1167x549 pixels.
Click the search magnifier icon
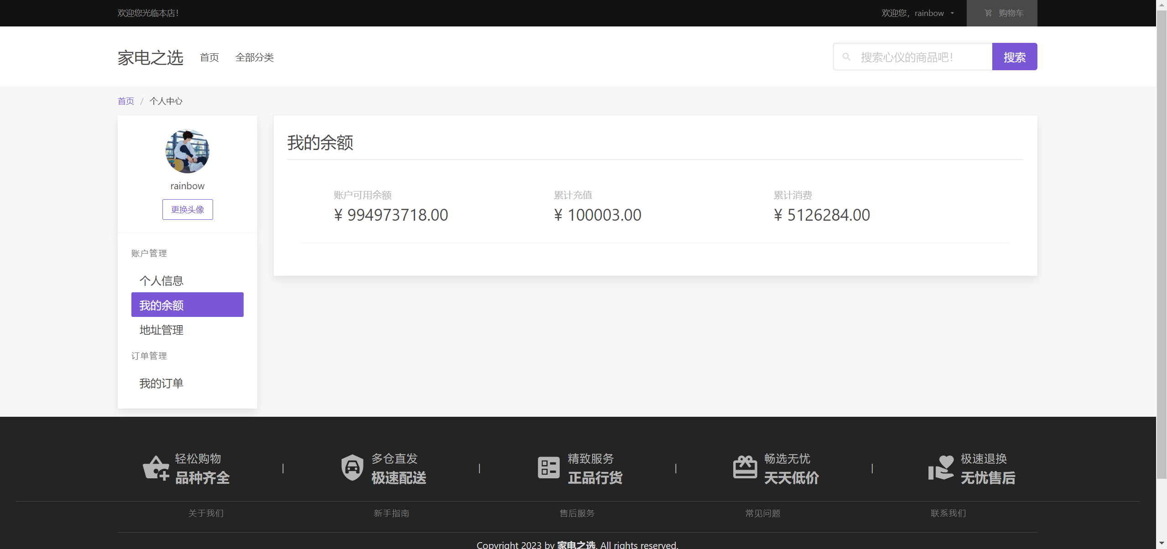(846, 57)
